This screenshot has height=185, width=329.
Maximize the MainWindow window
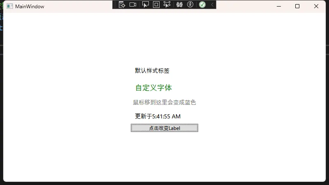point(297,6)
